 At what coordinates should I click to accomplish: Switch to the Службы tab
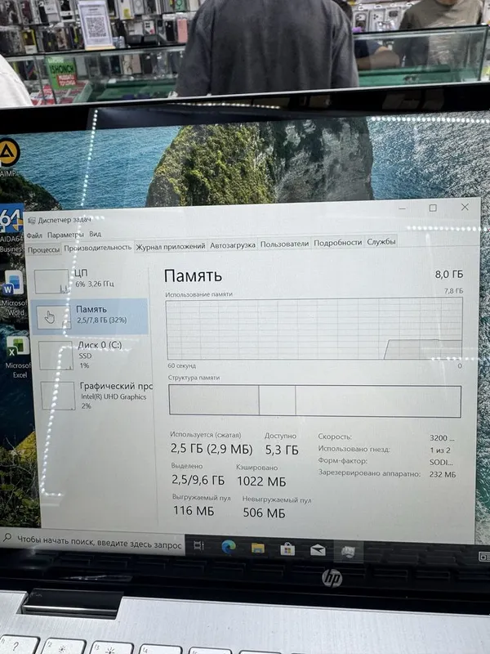pos(381,241)
